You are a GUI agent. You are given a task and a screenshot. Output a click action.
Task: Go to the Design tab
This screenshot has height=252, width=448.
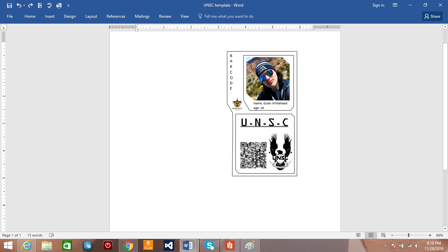[x=70, y=16]
